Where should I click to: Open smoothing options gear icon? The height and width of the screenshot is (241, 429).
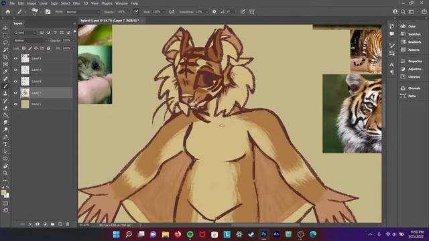point(214,12)
